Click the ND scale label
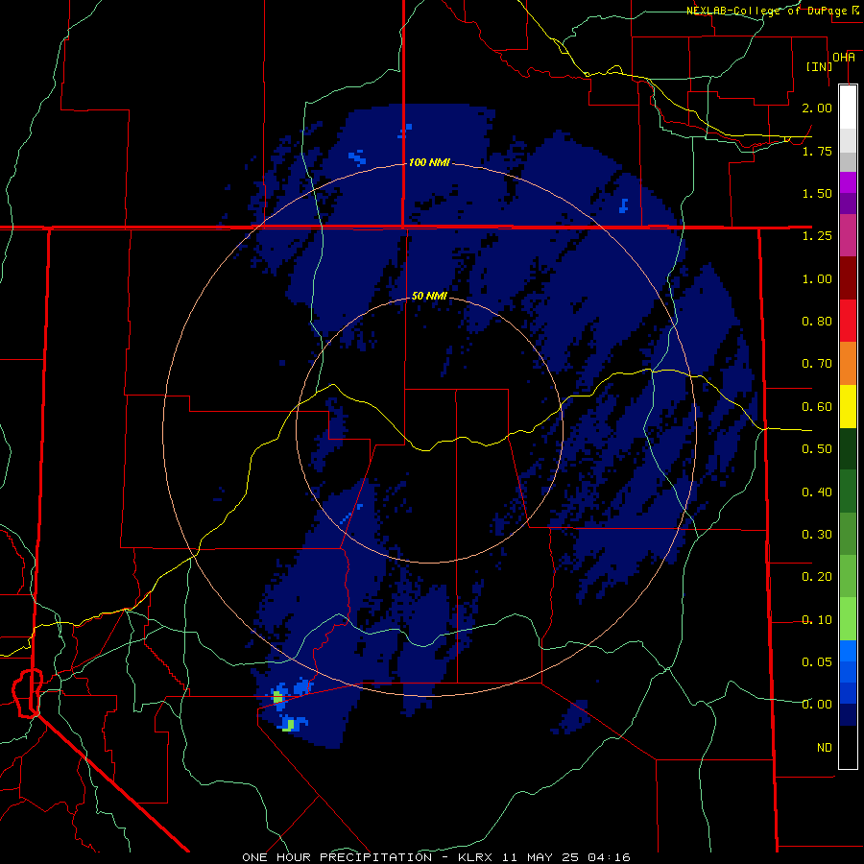The width and height of the screenshot is (864, 864). 825,748
